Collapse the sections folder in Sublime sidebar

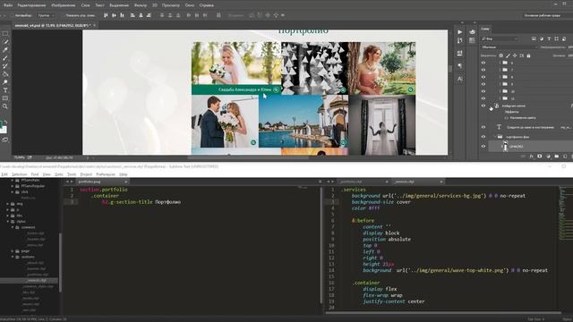tap(12, 257)
